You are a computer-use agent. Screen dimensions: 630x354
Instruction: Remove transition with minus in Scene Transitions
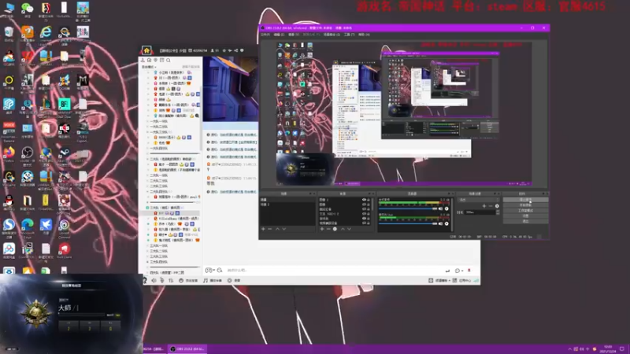click(x=491, y=206)
